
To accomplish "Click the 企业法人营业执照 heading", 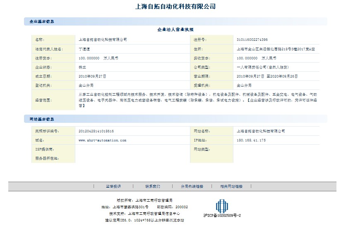I will (x=175, y=29).
